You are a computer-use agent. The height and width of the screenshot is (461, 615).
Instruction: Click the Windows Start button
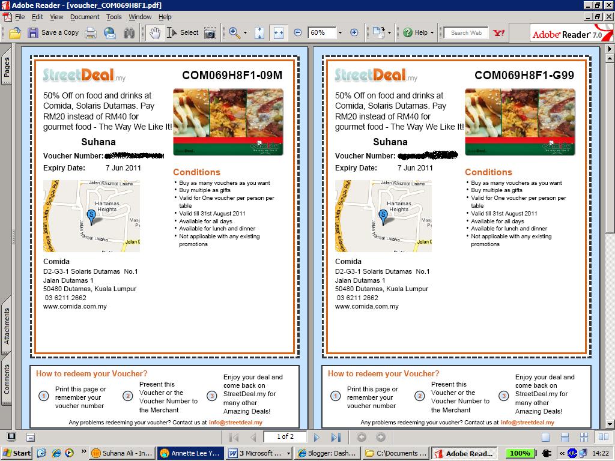click(16, 453)
